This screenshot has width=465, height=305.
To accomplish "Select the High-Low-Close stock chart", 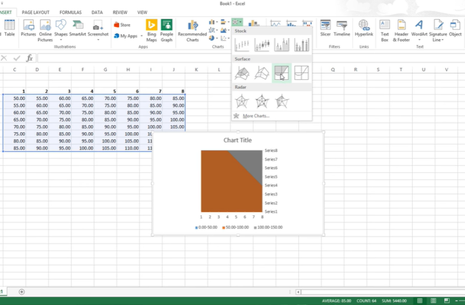I will click(x=242, y=44).
